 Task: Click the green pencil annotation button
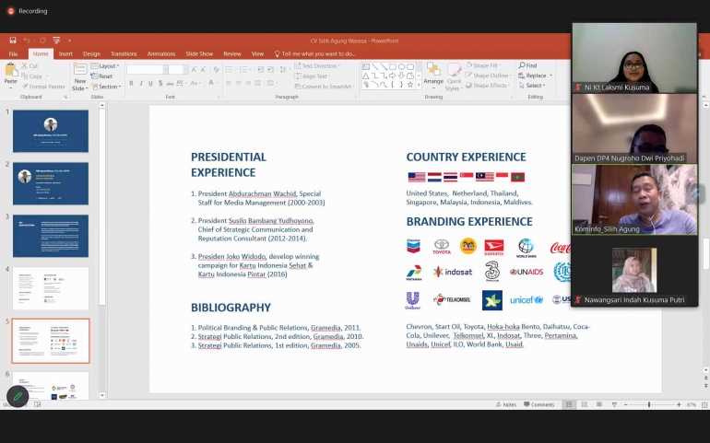tap(18, 396)
